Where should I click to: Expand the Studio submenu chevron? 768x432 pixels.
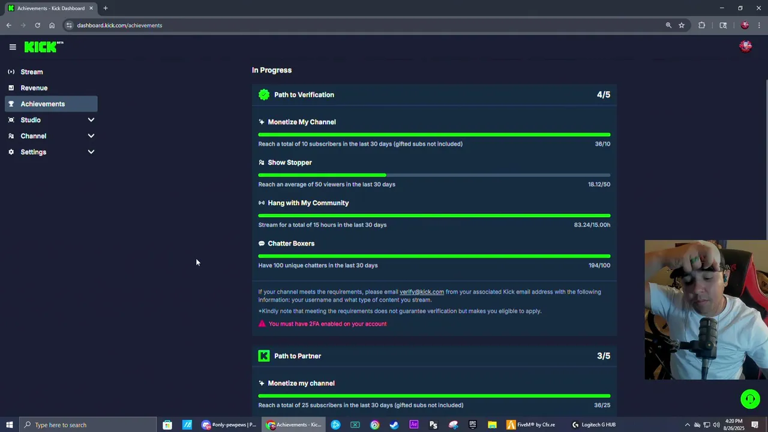click(91, 120)
